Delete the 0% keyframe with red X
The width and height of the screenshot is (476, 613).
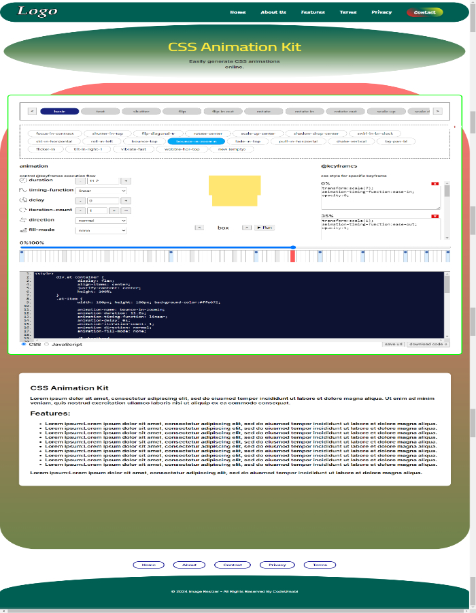click(435, 183)
